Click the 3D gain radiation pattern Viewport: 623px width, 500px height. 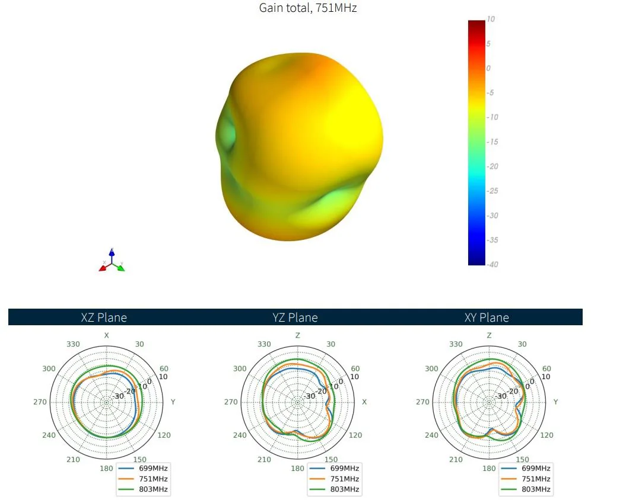(x=299, y=146)
